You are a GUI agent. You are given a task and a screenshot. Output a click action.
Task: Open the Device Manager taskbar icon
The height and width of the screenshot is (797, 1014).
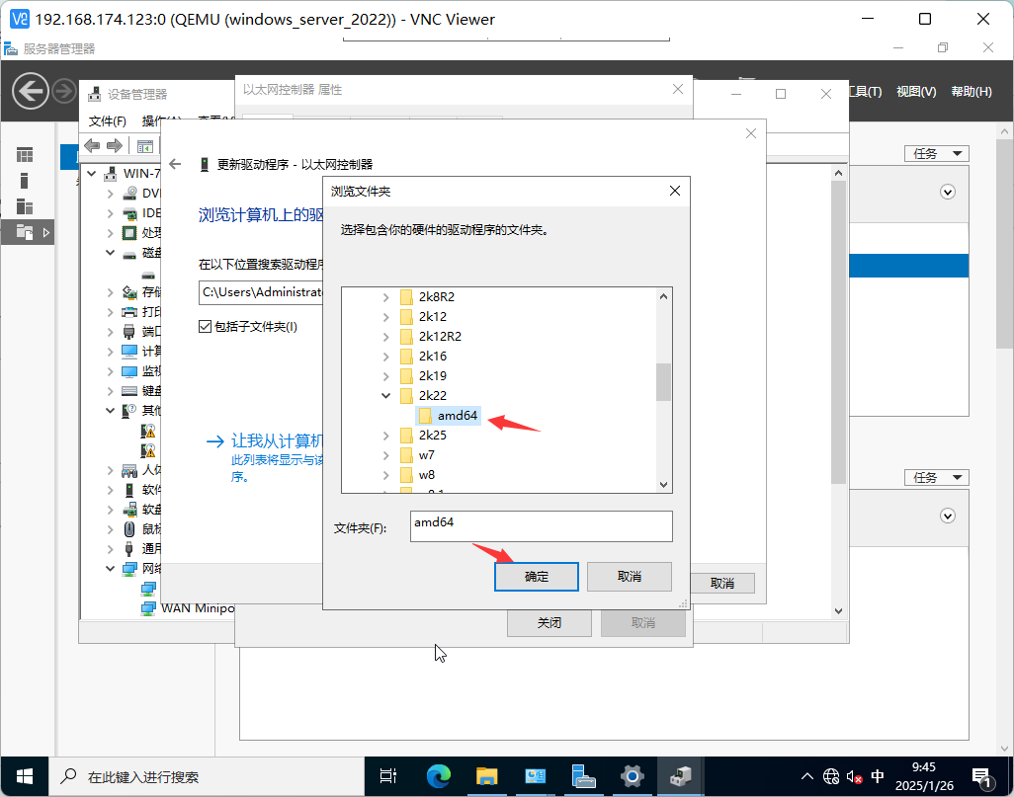point(680,776)
